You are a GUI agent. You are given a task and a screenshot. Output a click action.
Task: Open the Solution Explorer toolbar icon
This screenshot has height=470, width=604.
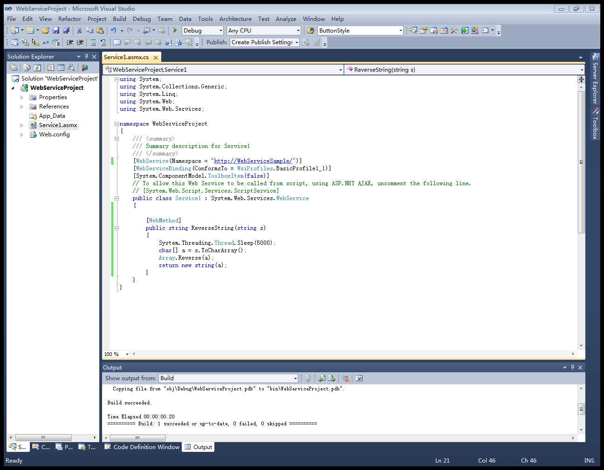coord(413,30)
